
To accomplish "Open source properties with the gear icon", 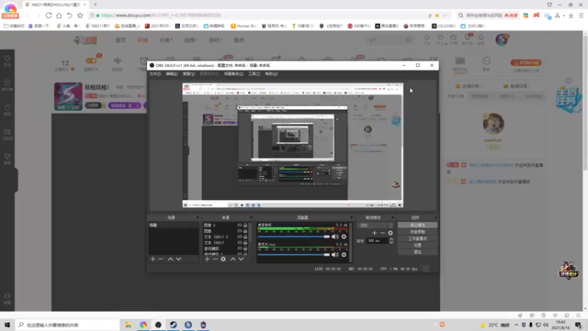I will tap(223, 259).
